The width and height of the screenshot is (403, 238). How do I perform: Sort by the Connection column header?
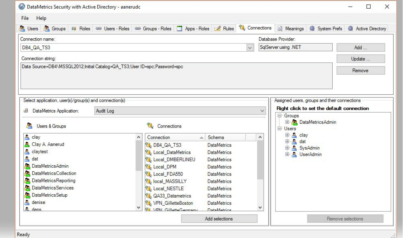[175, 138]
